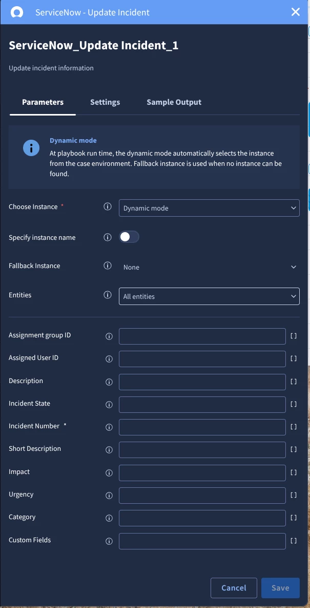Open the Entities dropdown
Screen dimensions: 310x608
pyautogui.click(x=209, y=296)
